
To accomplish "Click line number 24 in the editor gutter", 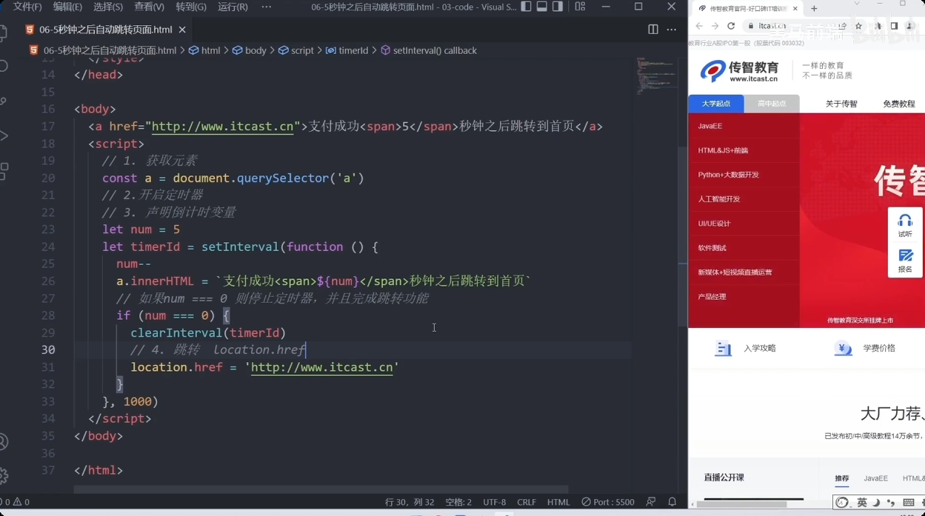I will coord(48,247).
